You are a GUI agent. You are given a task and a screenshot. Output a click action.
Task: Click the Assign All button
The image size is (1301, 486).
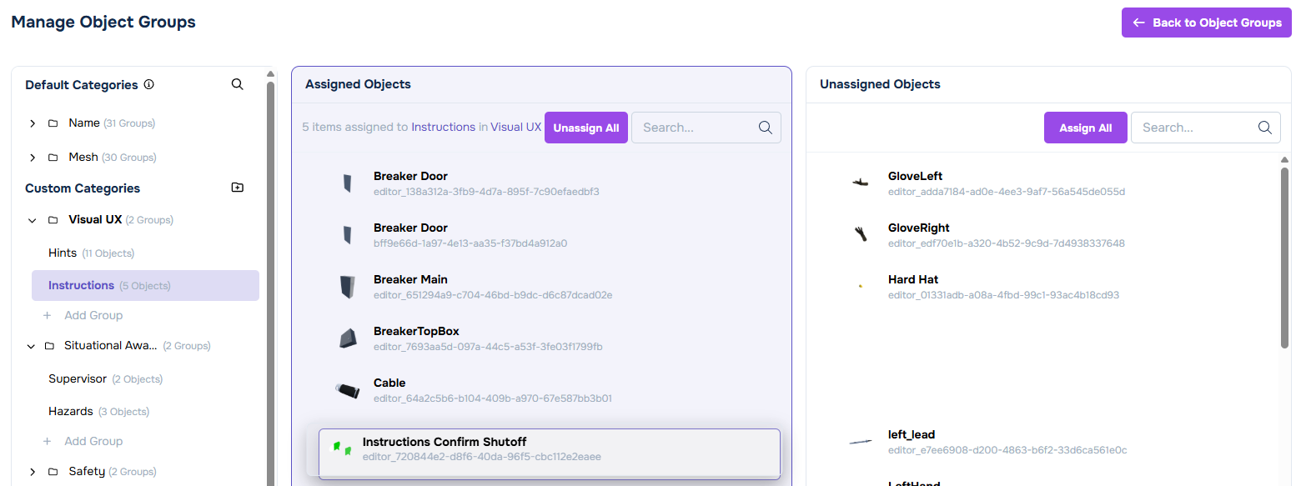(x=1086, y=128)
